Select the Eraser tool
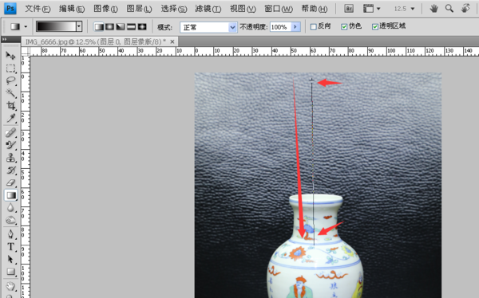479x298 pixels. pyautogui.click(x=10, y=182)
